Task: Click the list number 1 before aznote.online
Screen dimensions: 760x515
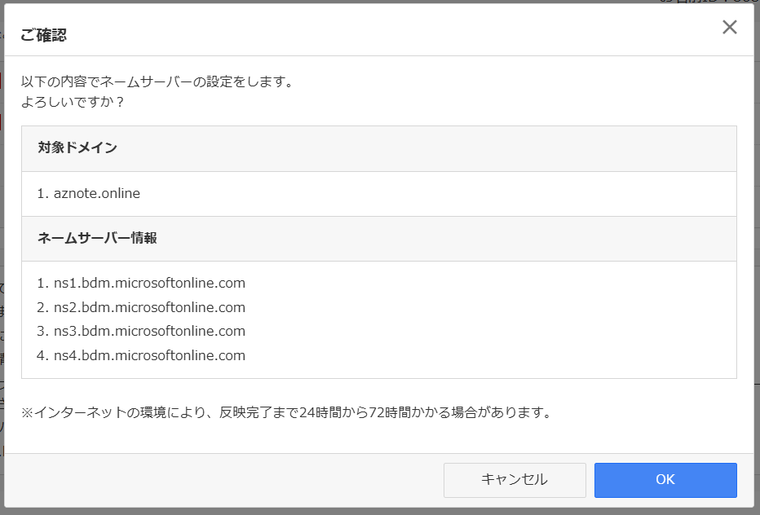Action: coord(42,194)
